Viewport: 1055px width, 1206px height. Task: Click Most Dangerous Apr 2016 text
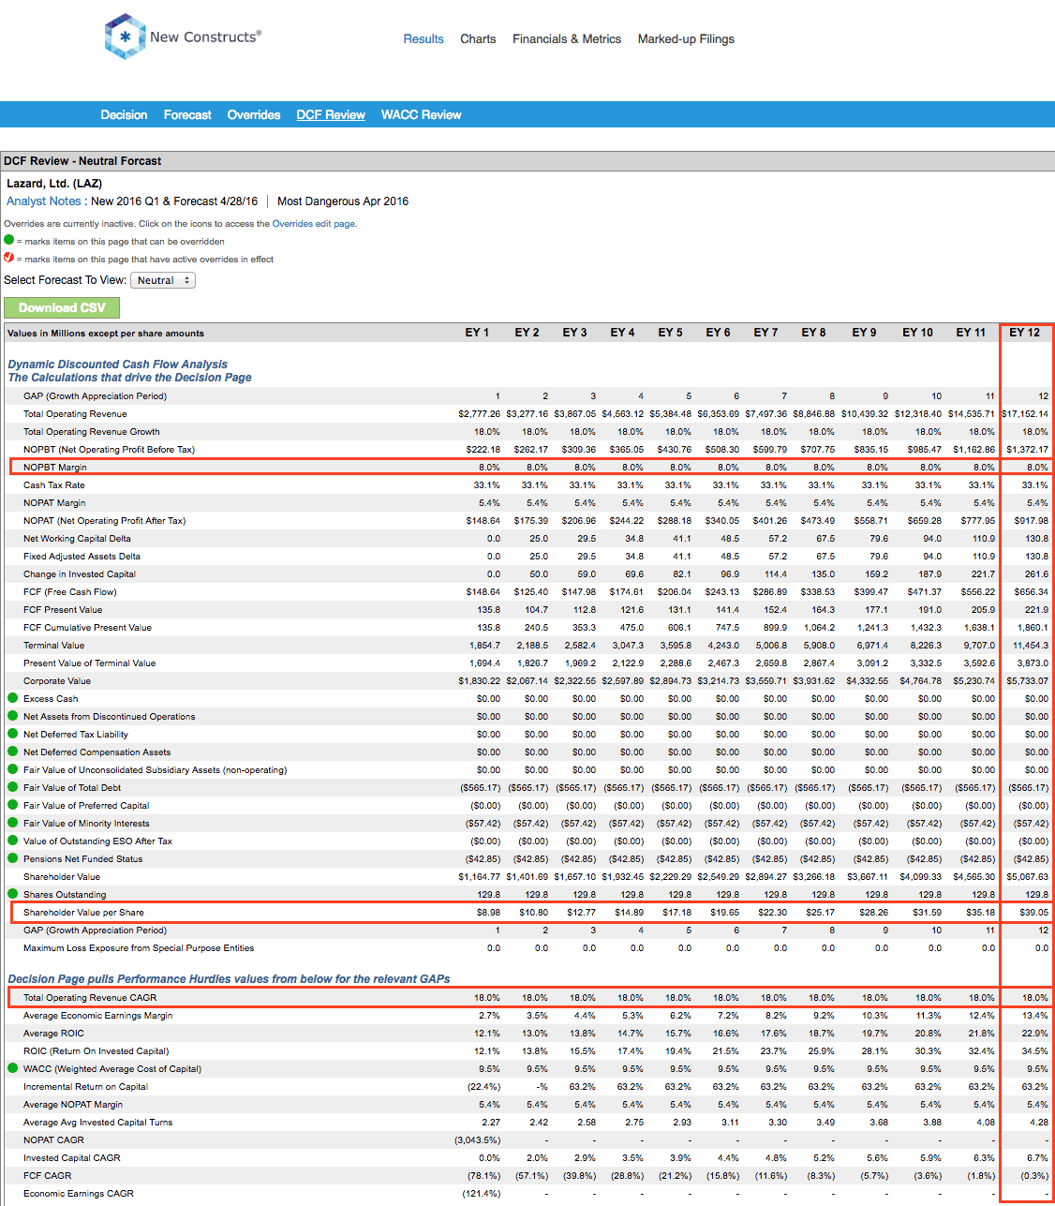tap(343, 201)
